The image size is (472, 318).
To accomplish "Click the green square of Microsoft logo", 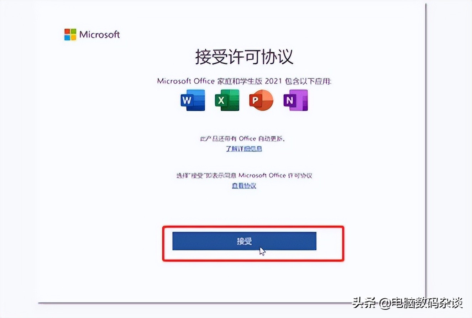I will coord(73,32).
